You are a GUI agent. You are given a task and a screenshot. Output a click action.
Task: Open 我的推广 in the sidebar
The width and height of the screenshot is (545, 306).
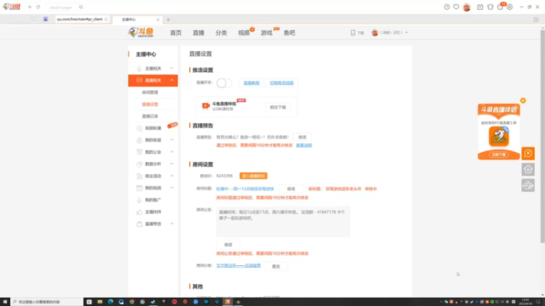(x=153, y=200)
